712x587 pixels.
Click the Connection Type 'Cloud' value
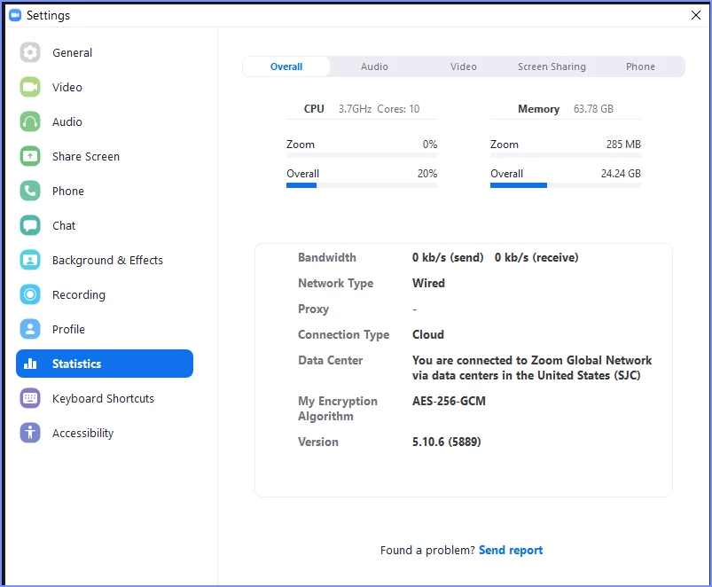427,334
